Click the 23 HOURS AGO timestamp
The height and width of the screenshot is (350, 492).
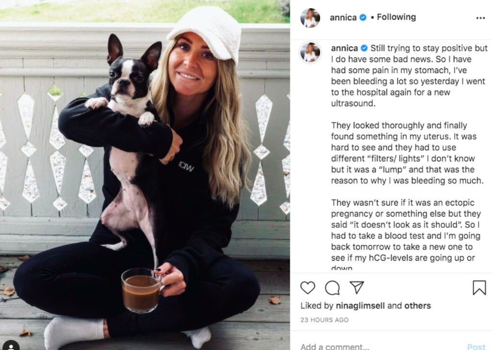[324, 320]
